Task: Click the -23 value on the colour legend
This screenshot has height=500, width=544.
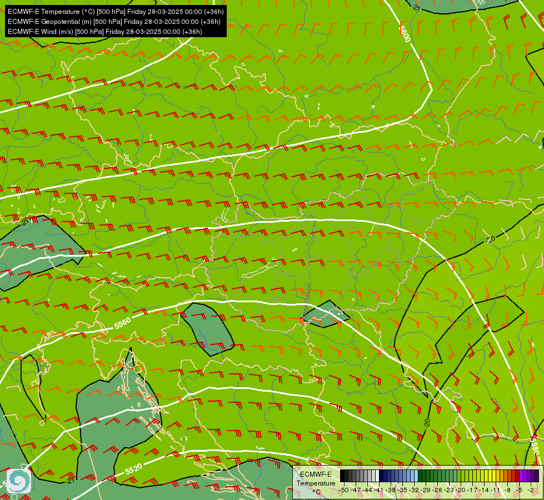Action: tap(450, 490)
